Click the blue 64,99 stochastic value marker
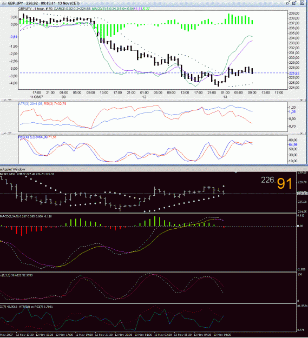Screen dimensions: 308x338 (x=293, y=144)
